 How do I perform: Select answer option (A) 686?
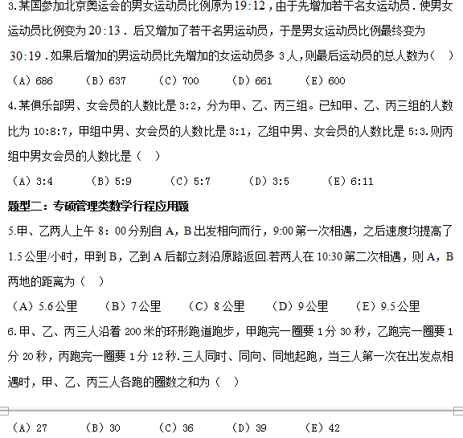coord(32,80)
